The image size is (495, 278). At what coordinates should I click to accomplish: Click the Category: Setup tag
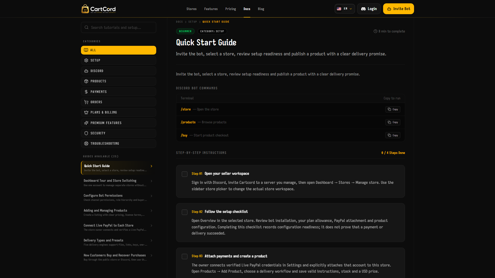(x=212, y=31)
